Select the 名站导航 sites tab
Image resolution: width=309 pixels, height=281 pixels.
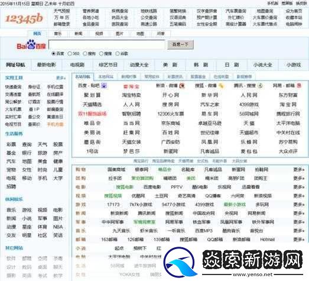tap(83, 77)
